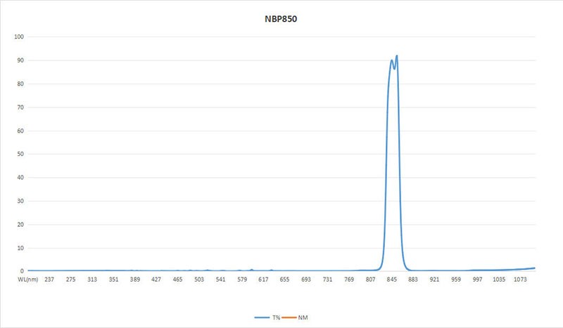This screenshot has width=563, height=328.
Task: Click the WL(nm) axis label
Action: click(28, 280)
